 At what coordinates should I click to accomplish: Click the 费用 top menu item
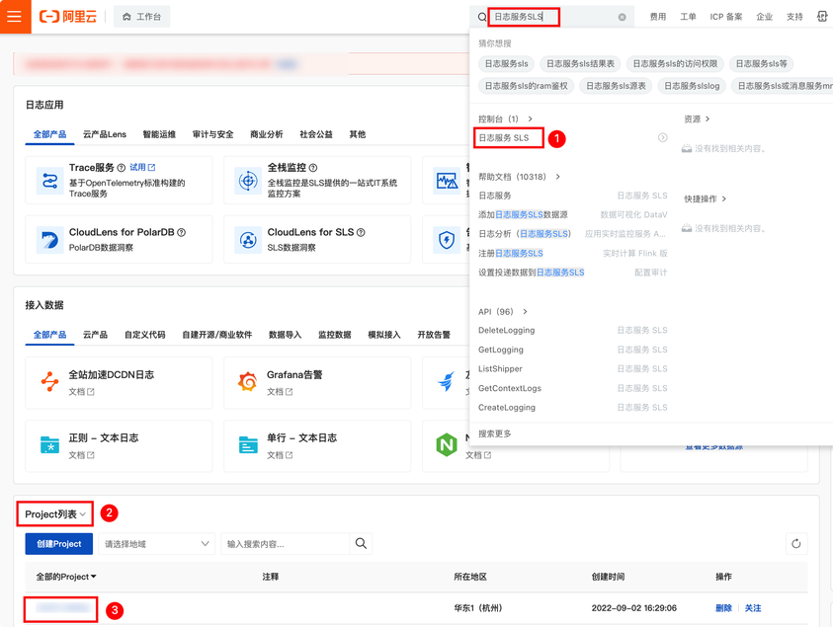(658, 17)
